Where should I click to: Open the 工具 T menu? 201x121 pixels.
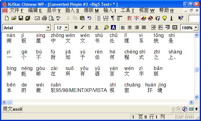pyautogui.click(x=127, y=10)
